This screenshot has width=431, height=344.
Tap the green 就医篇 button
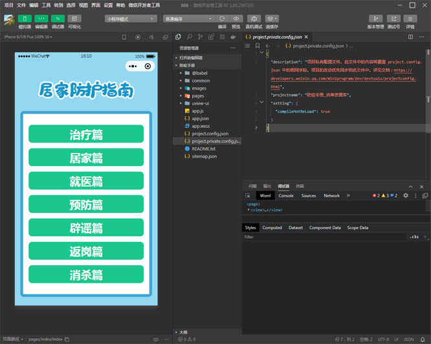(86, 181)
